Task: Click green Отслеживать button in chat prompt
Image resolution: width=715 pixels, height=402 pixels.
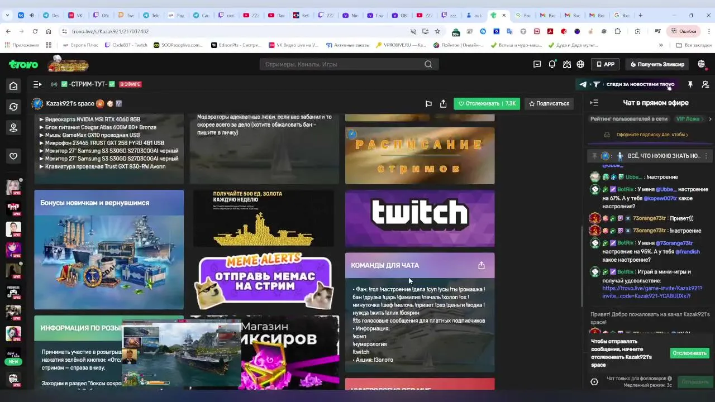Action: [x=689, y=353]
